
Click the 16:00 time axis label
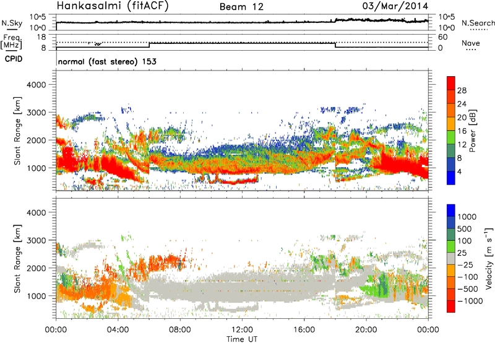(304, 330)
